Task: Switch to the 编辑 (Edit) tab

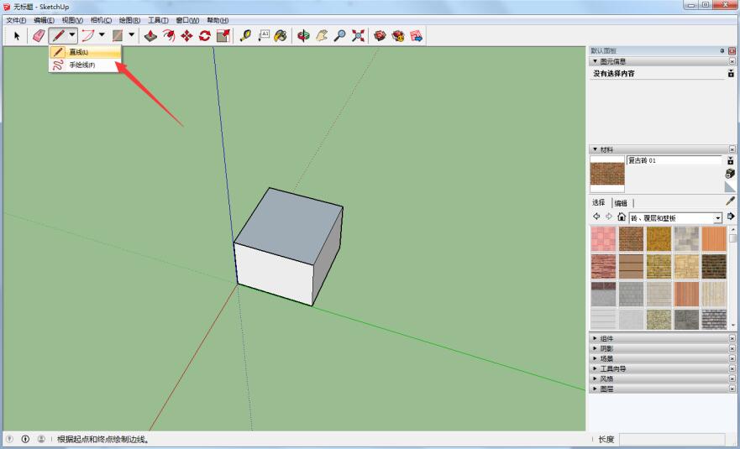Action: click(x=620, y=203)
